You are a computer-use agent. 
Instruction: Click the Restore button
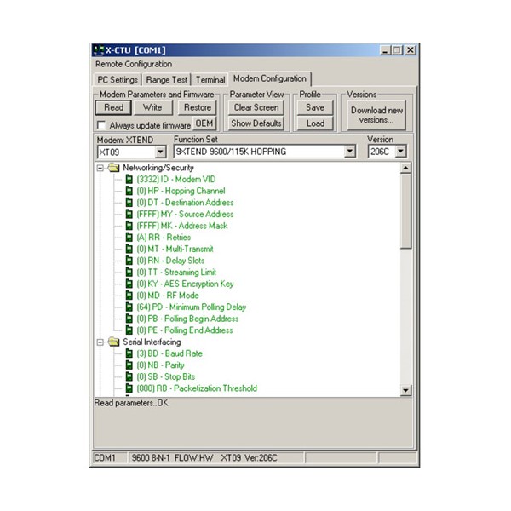coord(198,107)
